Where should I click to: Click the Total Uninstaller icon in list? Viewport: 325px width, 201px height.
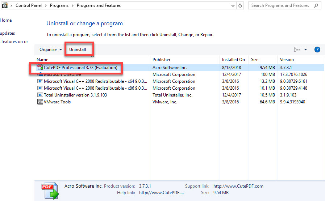click(40, 95)
